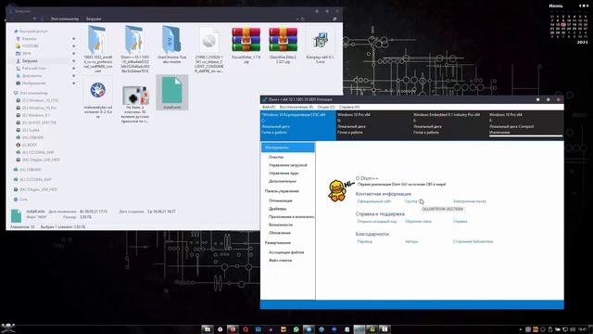Click the extraction progress bar under Compact session

[x=525, y=136]
